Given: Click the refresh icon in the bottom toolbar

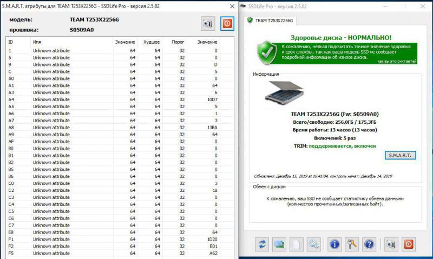Looking at the screenshot, I should coord(262,244).
